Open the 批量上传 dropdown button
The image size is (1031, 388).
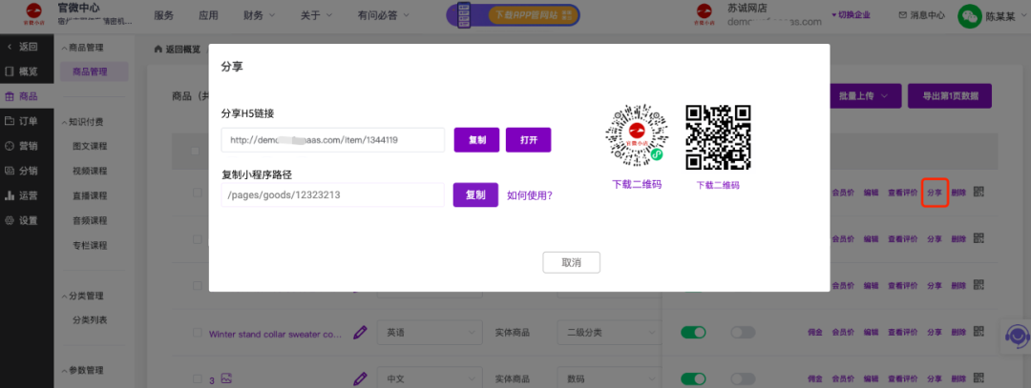pyautogui.click(x=868, y=95)
